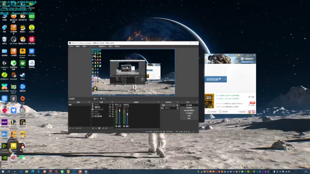Select the NEXT purple desktop icon

4,123
